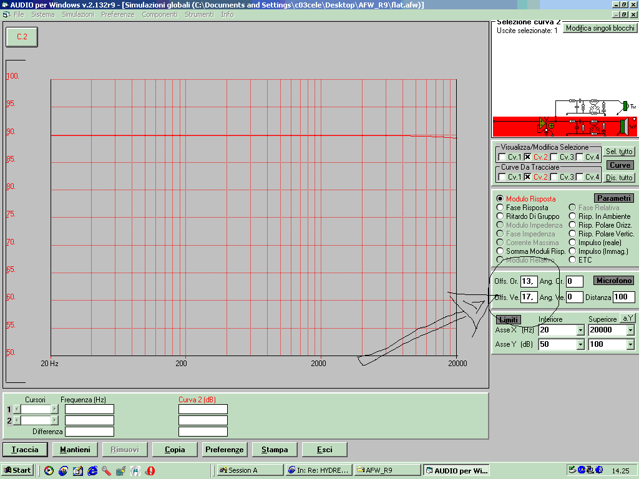Open the Simulazioni menu
Screen dimensions: 639x479
78,15
